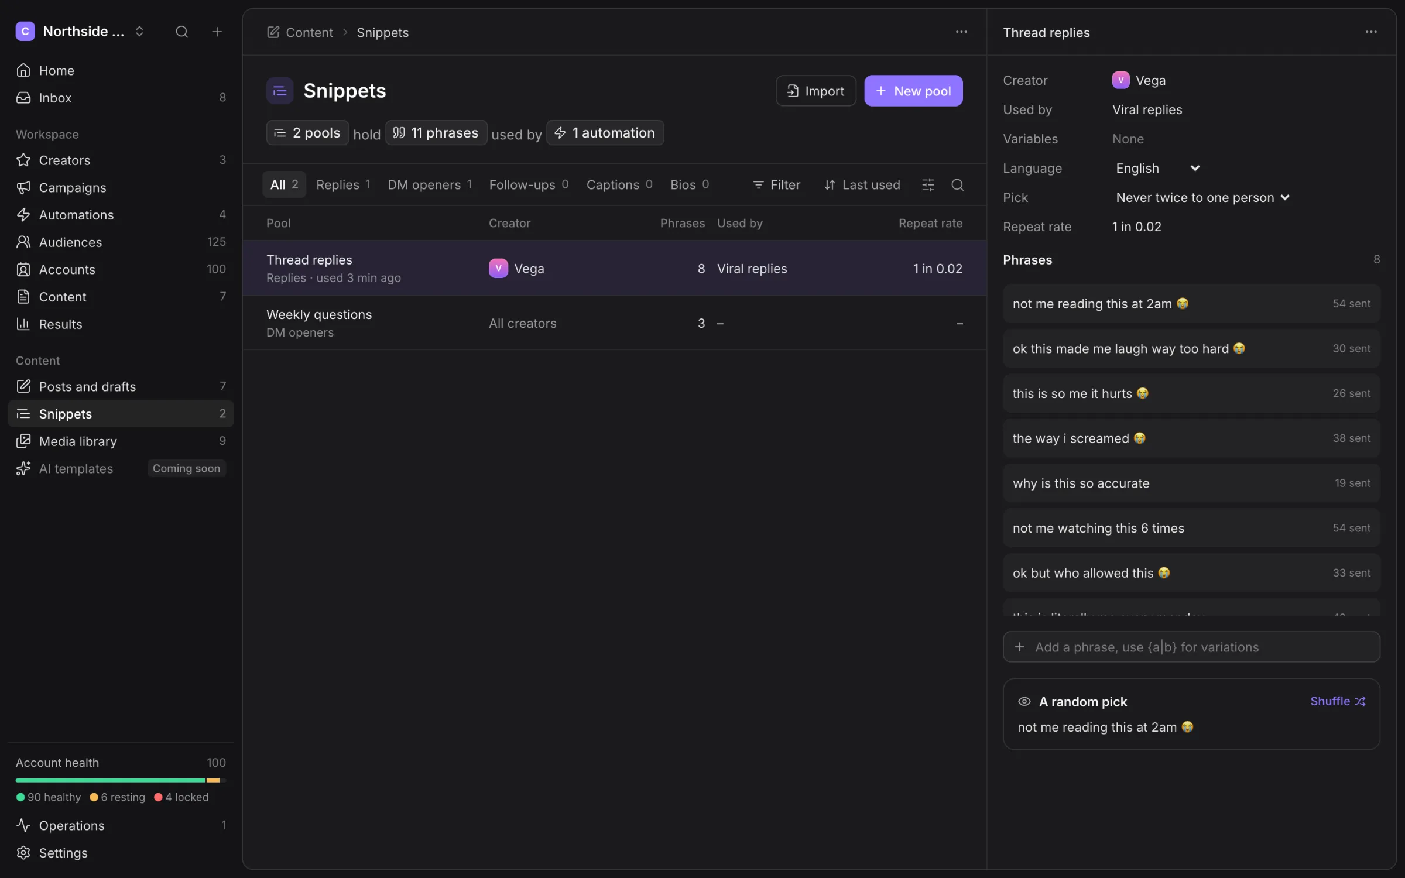This screenshot has width=1405, height=878.
Task: Click the search icon in the sidebar header
Action: point(182,32)
